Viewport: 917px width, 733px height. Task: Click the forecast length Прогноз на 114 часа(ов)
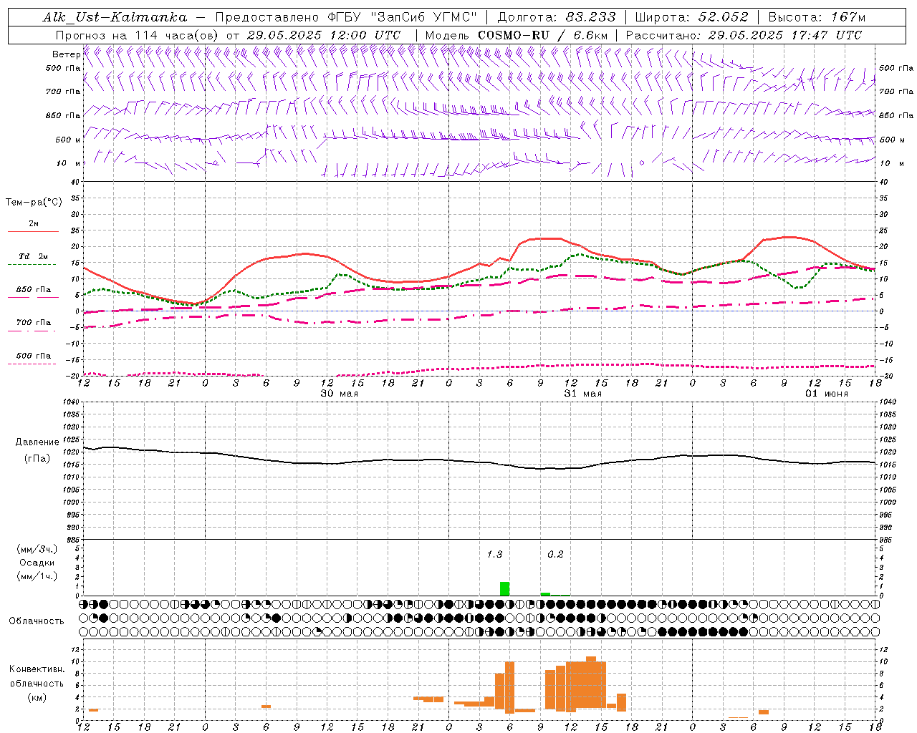(138, 35)
